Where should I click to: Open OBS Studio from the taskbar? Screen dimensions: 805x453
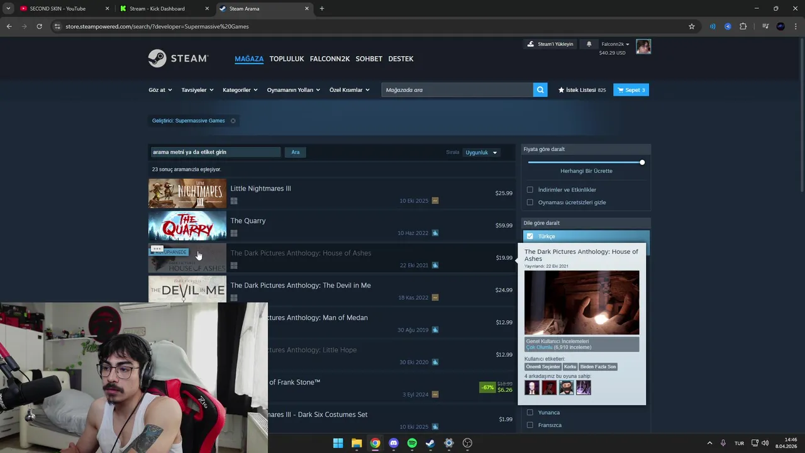pyautogui.click(x=467, y=443)
